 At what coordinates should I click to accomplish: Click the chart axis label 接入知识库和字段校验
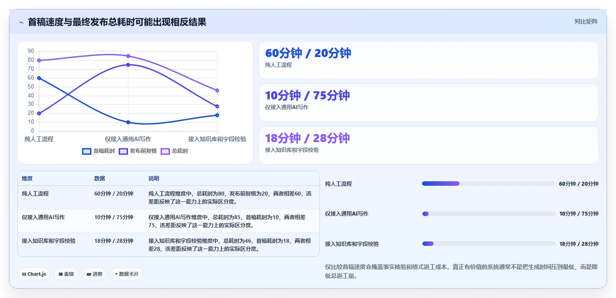tap(217, 139)
